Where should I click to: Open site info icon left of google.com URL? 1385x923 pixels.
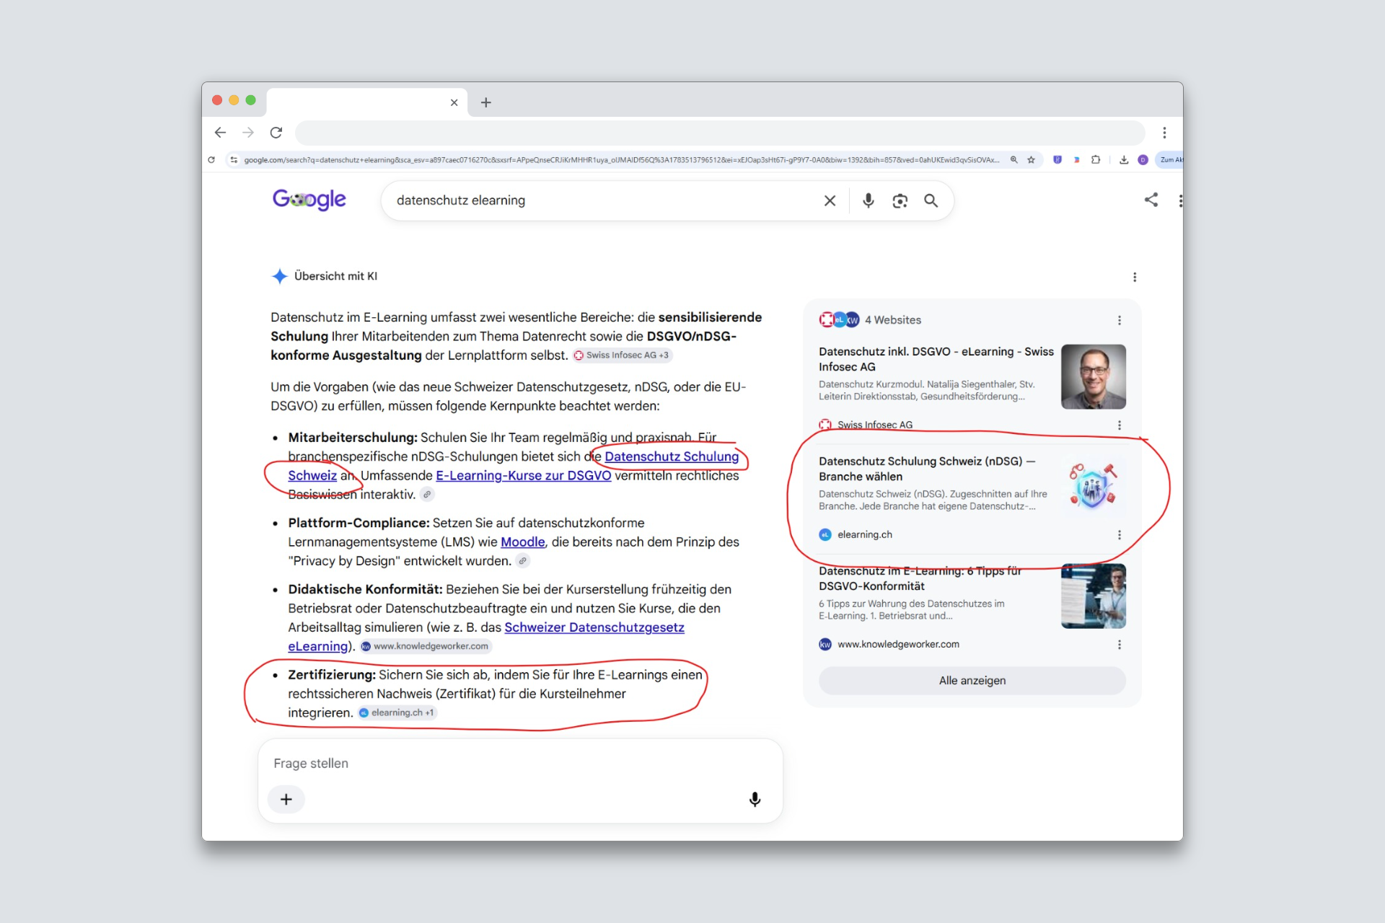(234, 160)
